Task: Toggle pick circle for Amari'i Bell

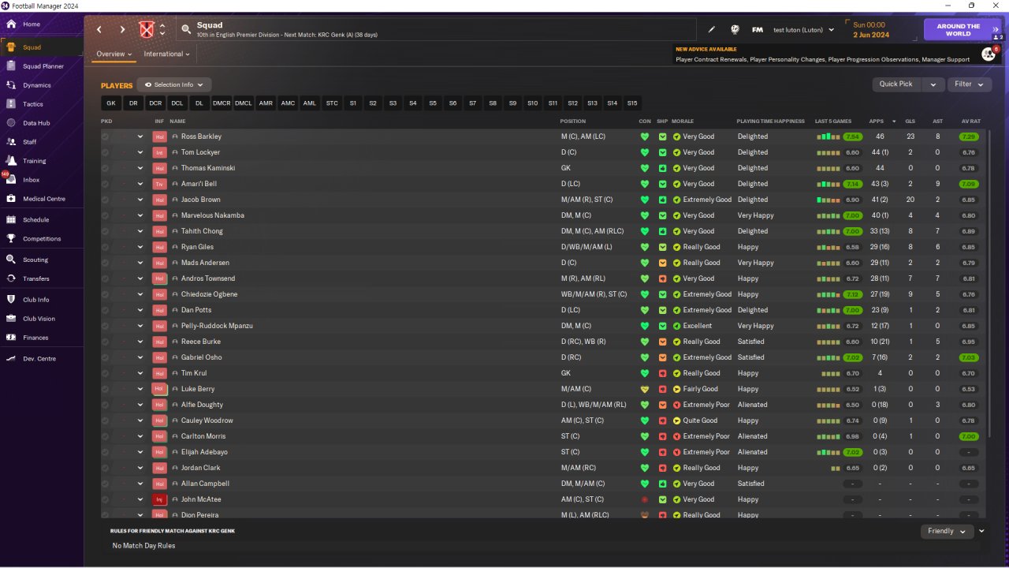Action: coord(105,184)
